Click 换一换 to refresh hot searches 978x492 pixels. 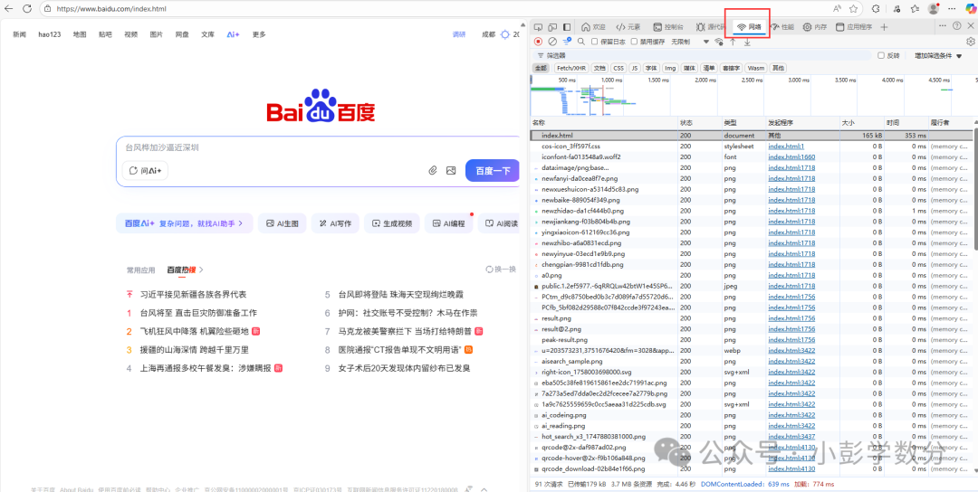click(x=501, y=270)
